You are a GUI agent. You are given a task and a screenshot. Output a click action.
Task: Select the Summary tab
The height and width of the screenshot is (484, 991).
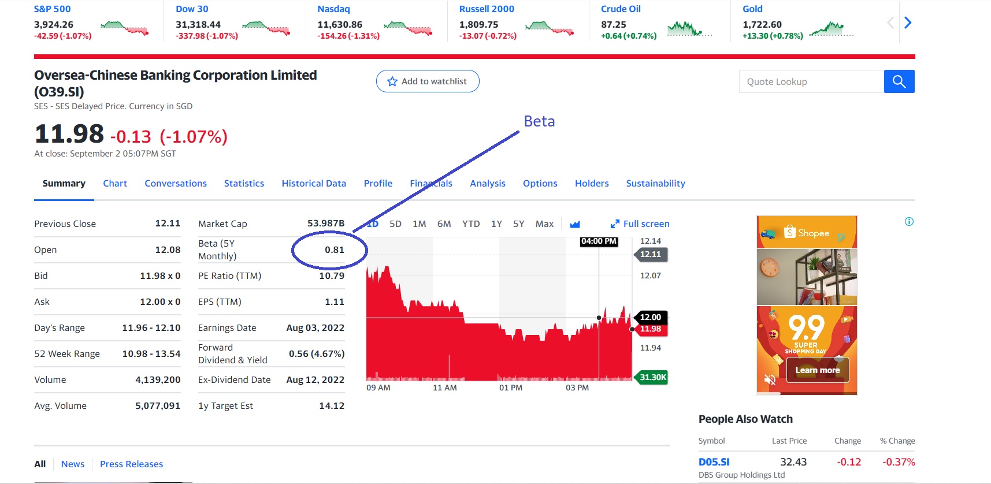(64, 183)
